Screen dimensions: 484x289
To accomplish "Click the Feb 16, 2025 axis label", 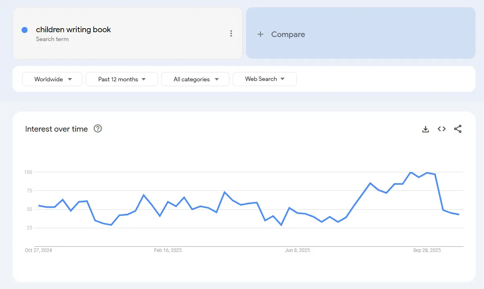I will (168, 250).
